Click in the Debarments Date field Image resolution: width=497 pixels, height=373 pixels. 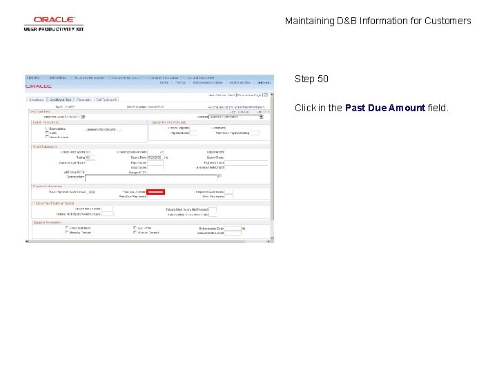click(x=233, y=229)
